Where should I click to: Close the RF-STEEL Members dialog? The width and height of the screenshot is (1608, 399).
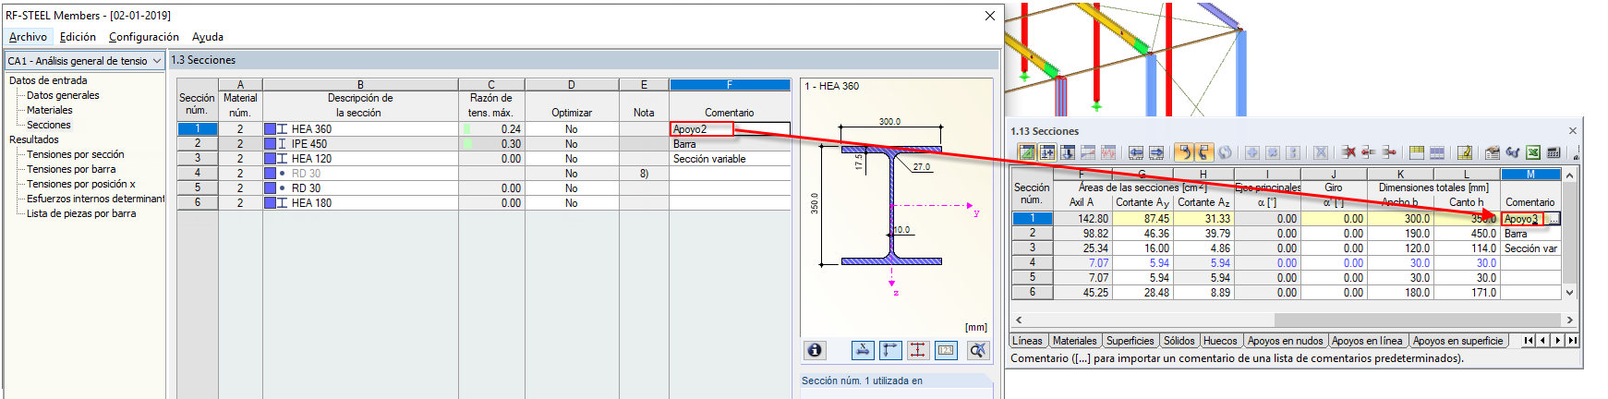(990, 16)
